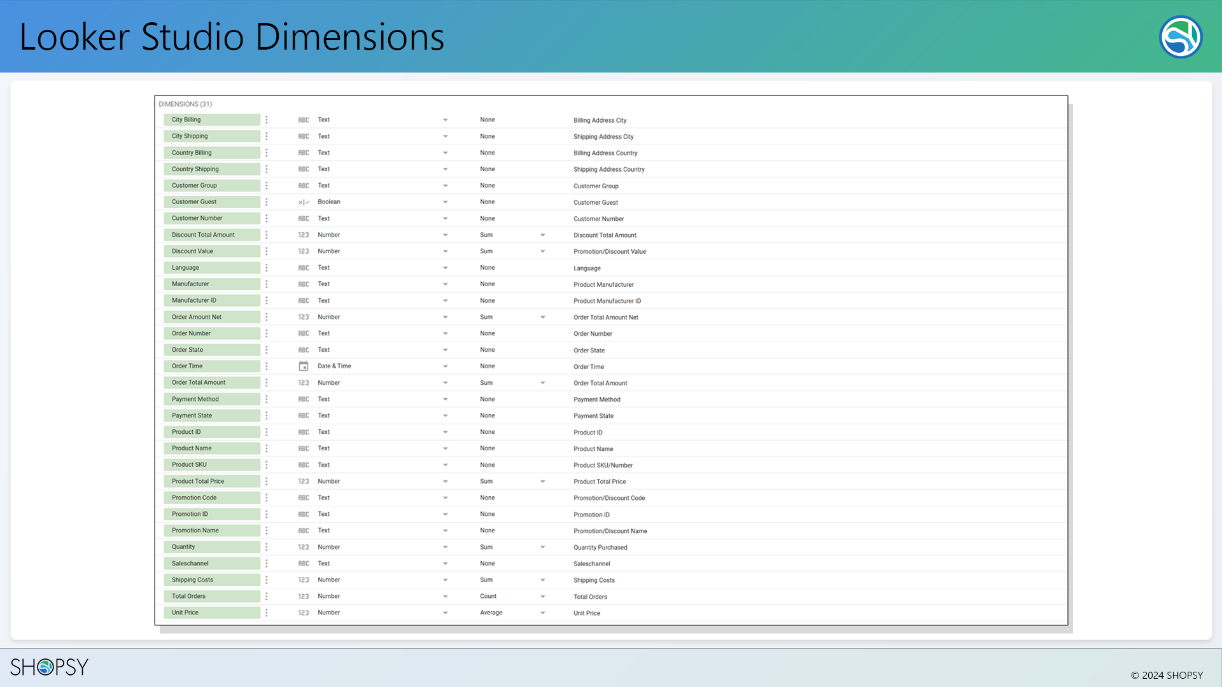
Task: Click the © 2024 SHOPSY copyright text
Action: (x=1167, y=676)
